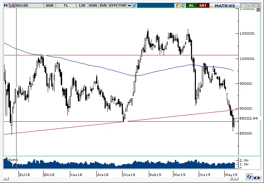Click the Twitter bird icon
This screenshot has height=183, width=264.
(x=134, y=6)
